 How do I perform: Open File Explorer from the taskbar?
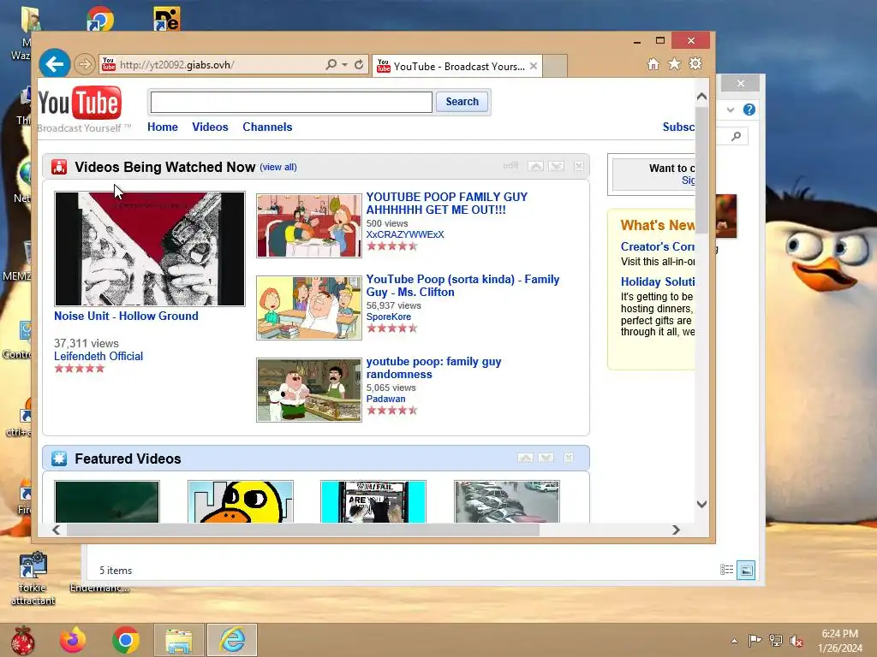(178, 640)
